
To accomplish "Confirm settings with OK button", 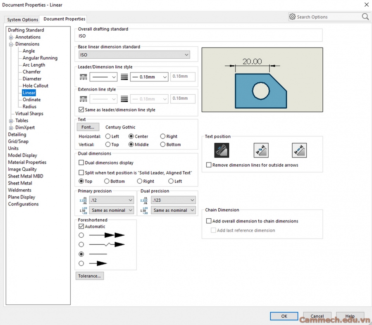I will (x=284, y=316).
